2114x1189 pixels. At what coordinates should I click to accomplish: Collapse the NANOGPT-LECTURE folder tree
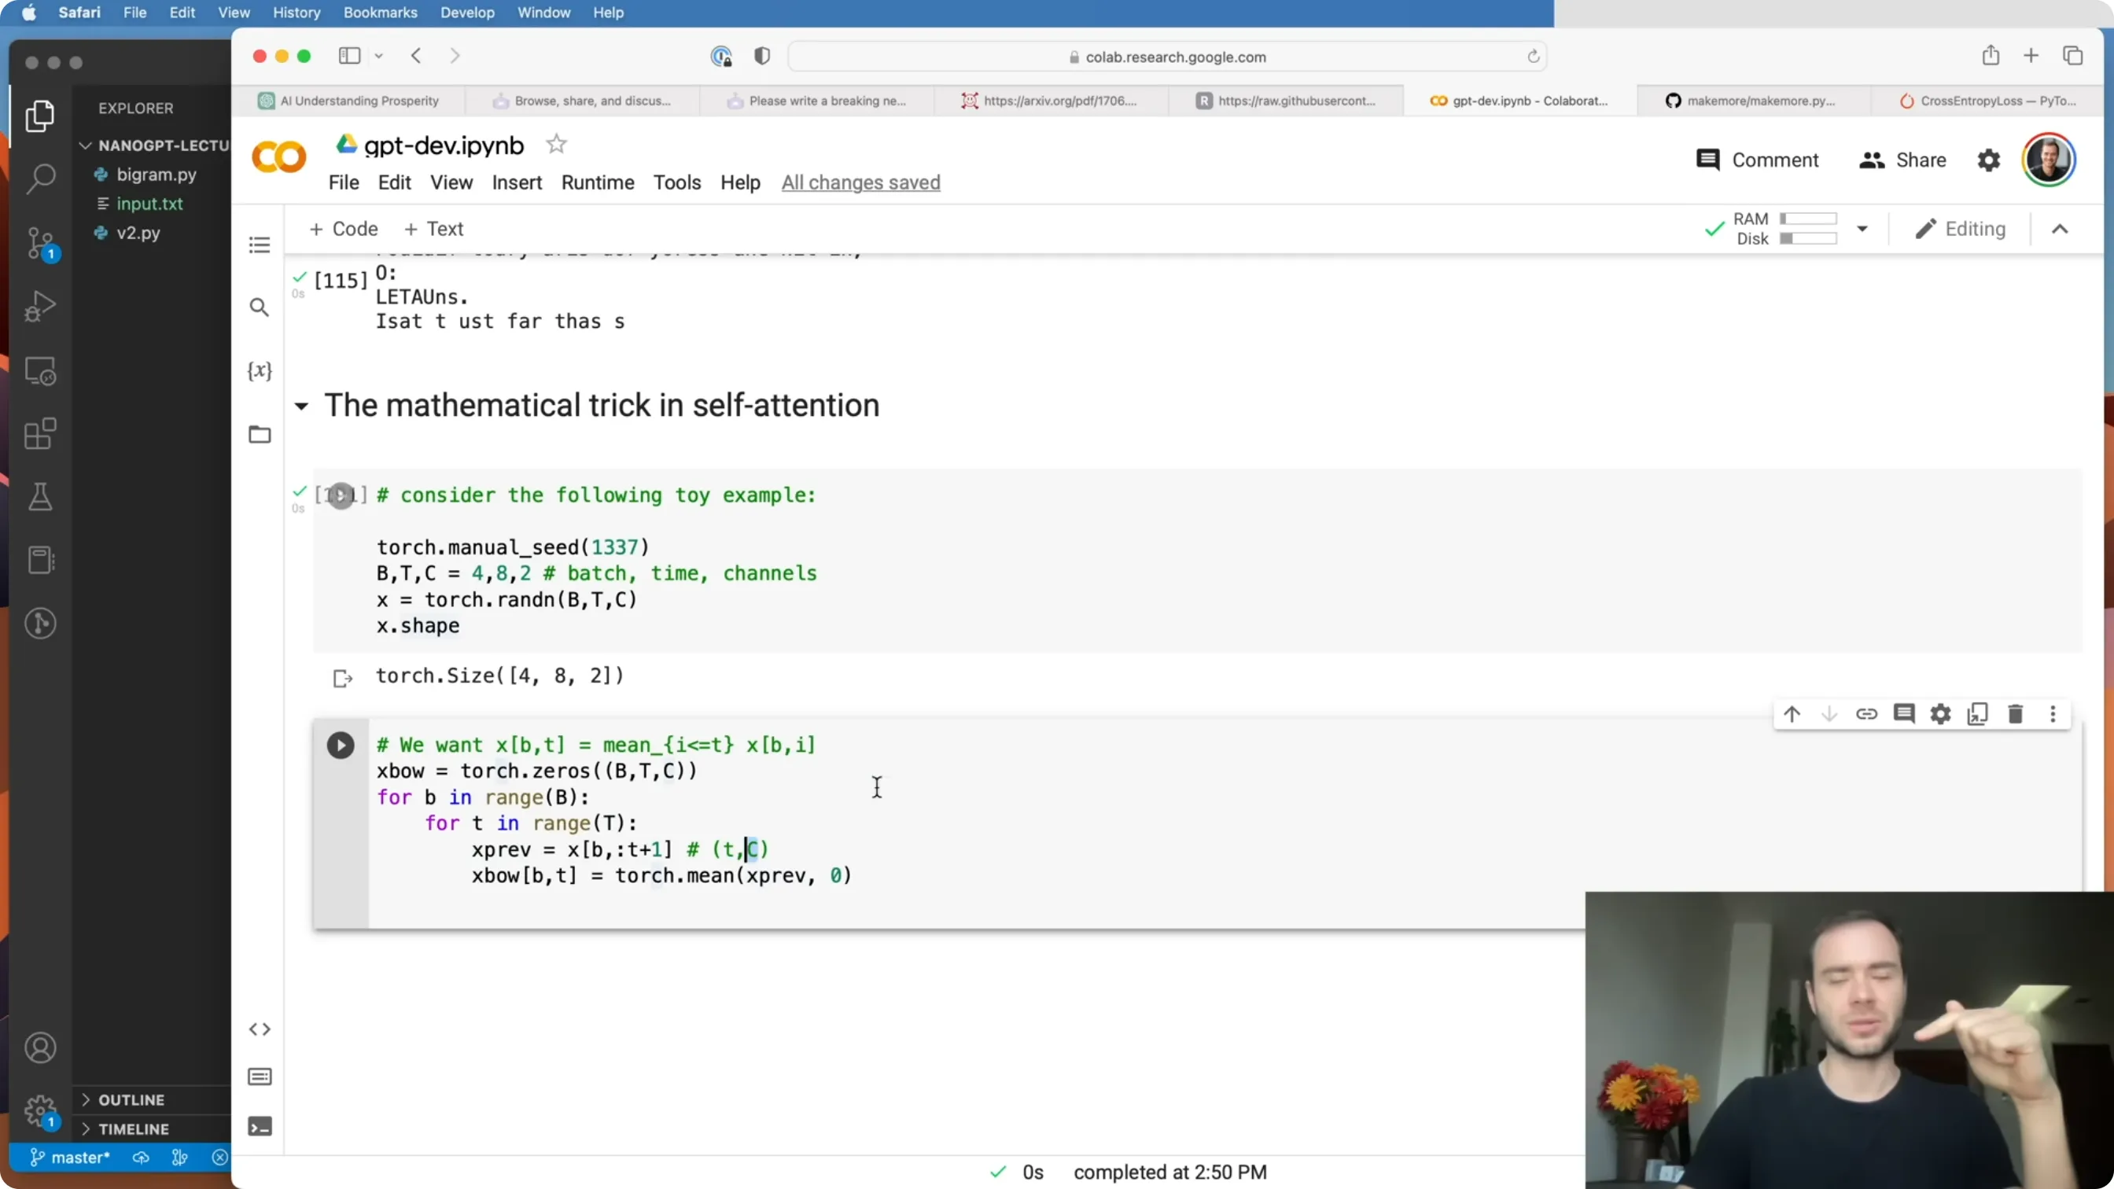pos(154,145)
